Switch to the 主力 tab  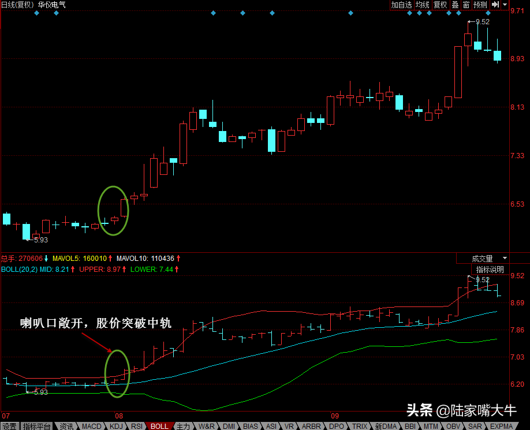(183, 426)
